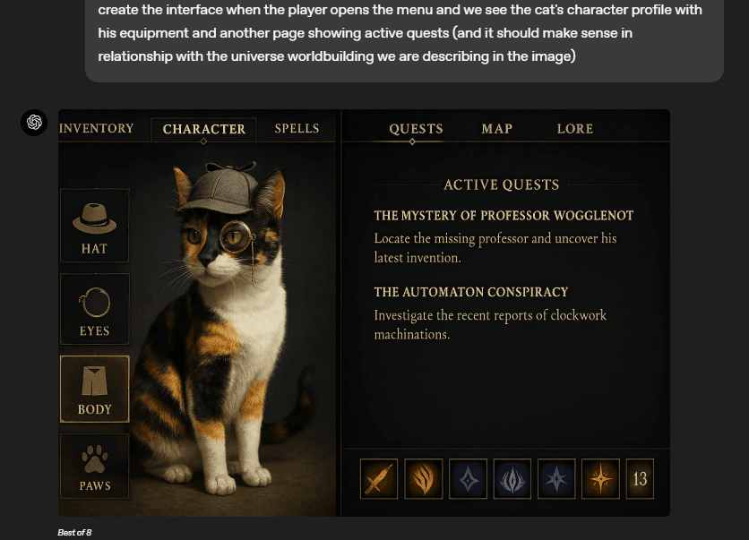The height and width of the screenshot is (540, 749).
Task: Select the HAT equipment slot
Action: 95,226
